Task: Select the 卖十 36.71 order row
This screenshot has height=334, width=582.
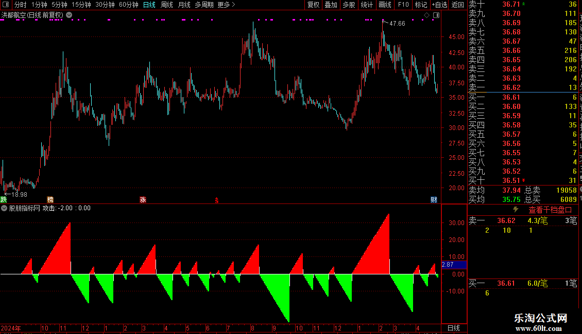Action: pos(523,4)
